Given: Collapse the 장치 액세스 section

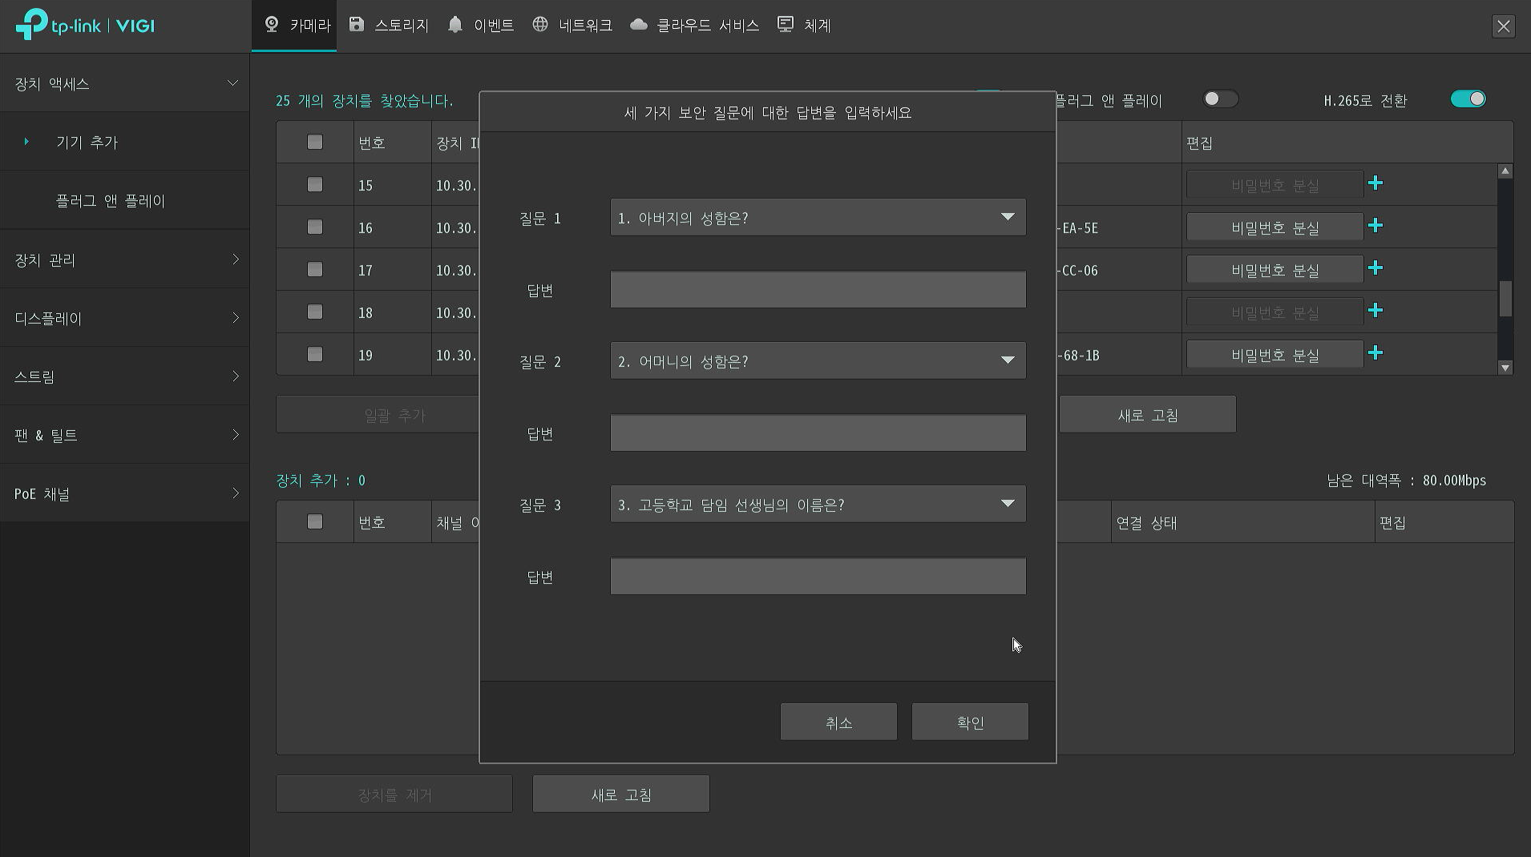Looking at the screenshot, I should 125,83.
